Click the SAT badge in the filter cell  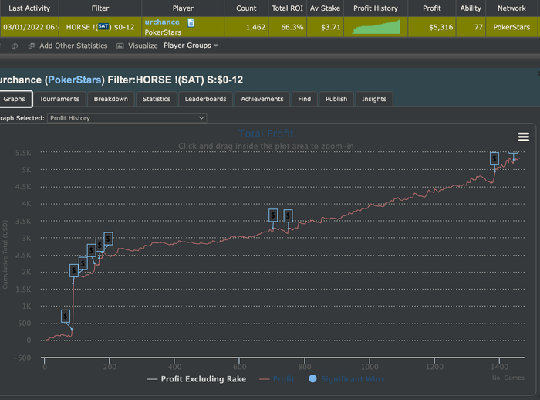103,26
